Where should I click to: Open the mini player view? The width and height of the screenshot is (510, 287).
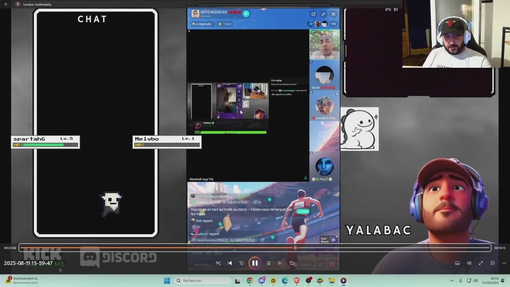[492, 263]
